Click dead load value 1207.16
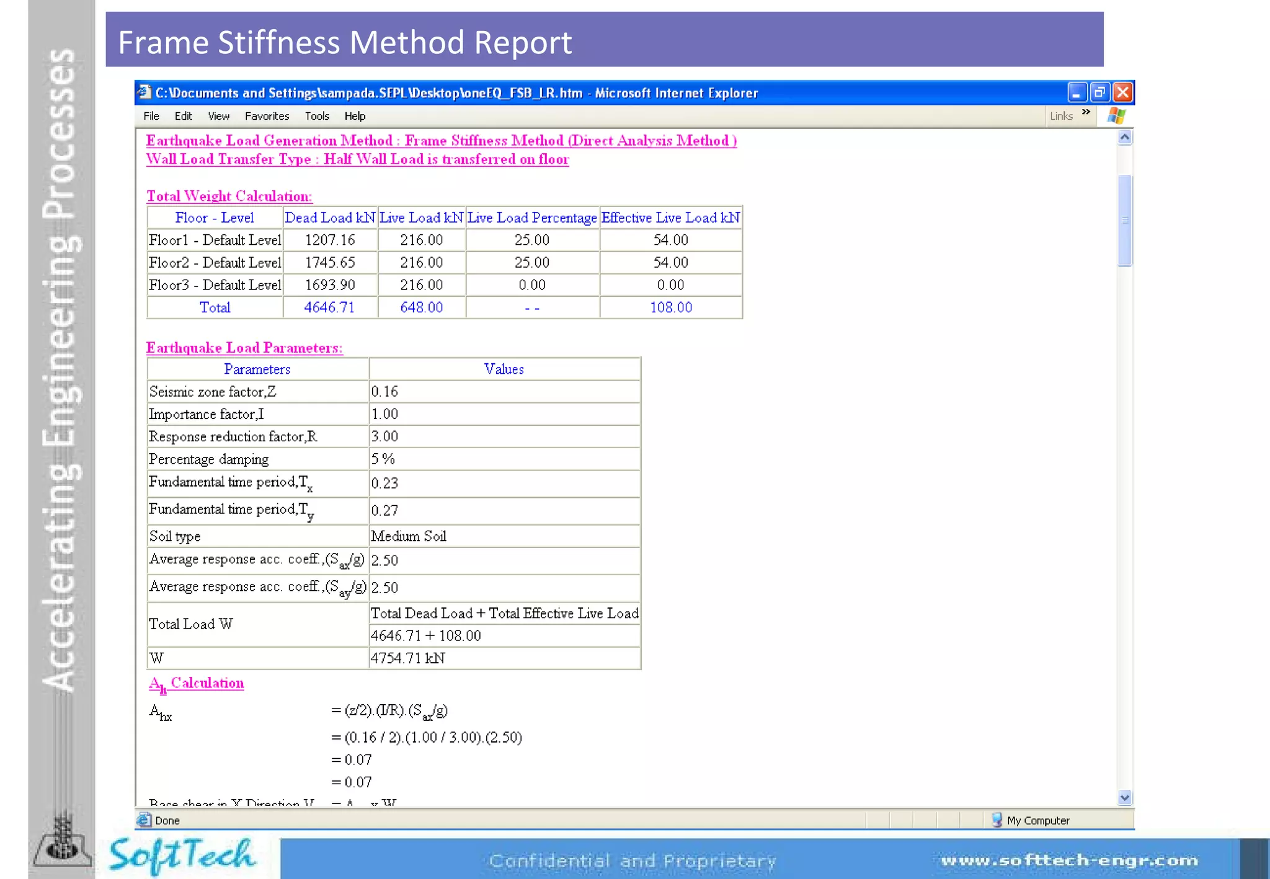 330,240
